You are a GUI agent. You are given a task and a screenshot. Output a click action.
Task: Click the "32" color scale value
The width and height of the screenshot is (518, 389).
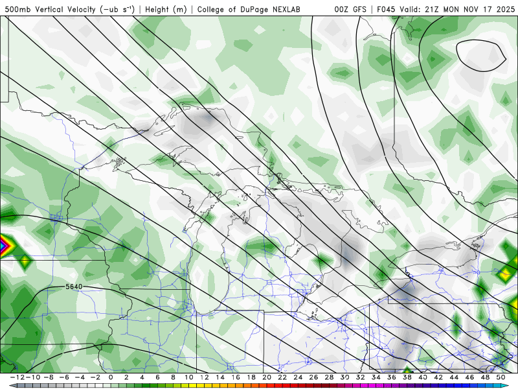click(x=361, y=377)
